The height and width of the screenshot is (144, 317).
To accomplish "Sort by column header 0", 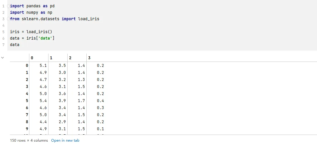I will 39,58.
